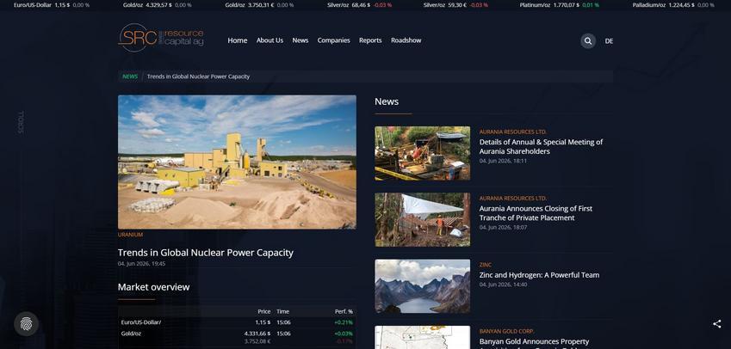Click the SRC resource capital logo
Viewport: 731px width, 349px height.
(161, 38)
